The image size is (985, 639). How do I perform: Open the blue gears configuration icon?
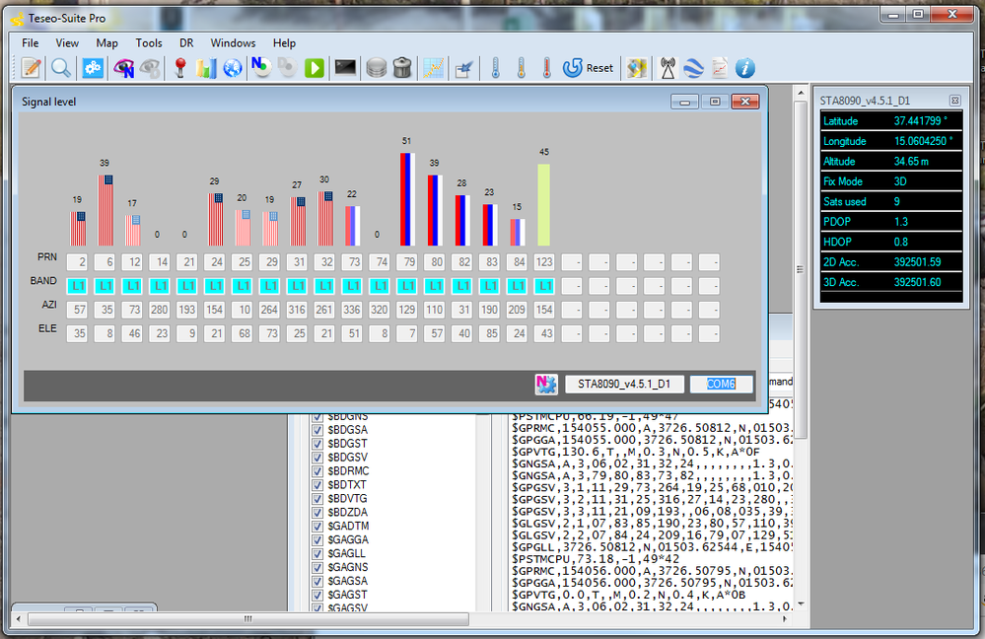pyautogui.click(x=93, y=68)
